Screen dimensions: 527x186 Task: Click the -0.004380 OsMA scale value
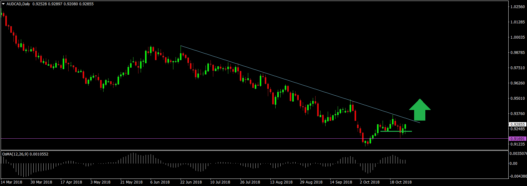[518, 176]
